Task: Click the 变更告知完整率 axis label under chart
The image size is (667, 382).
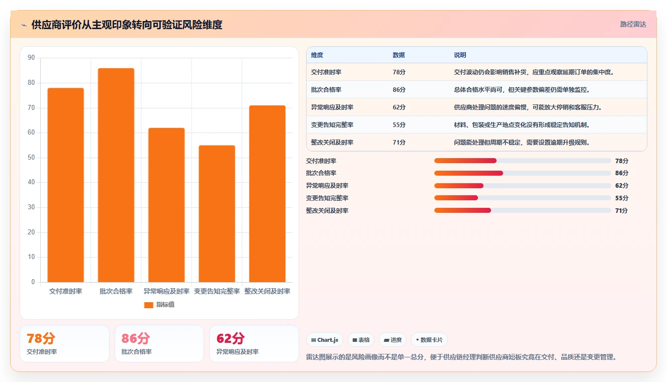Action: point(217,291)
